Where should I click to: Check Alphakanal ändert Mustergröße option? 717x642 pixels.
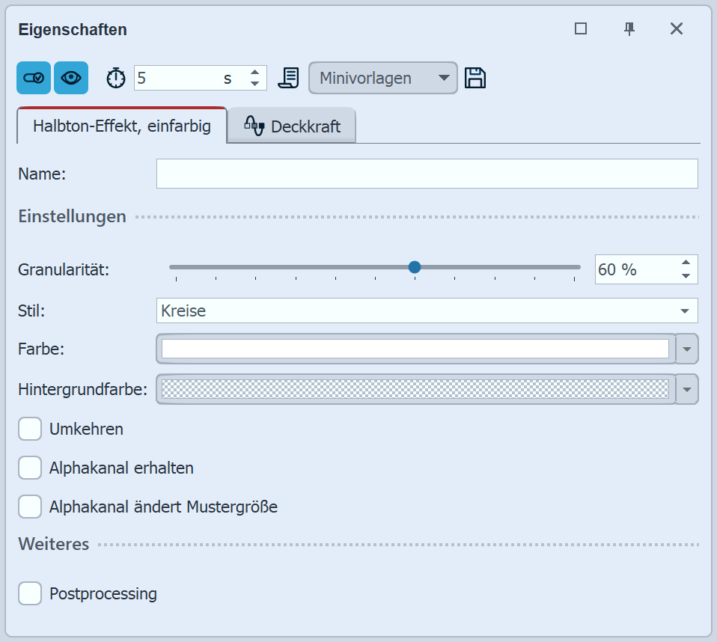click(x=30, y=507)
